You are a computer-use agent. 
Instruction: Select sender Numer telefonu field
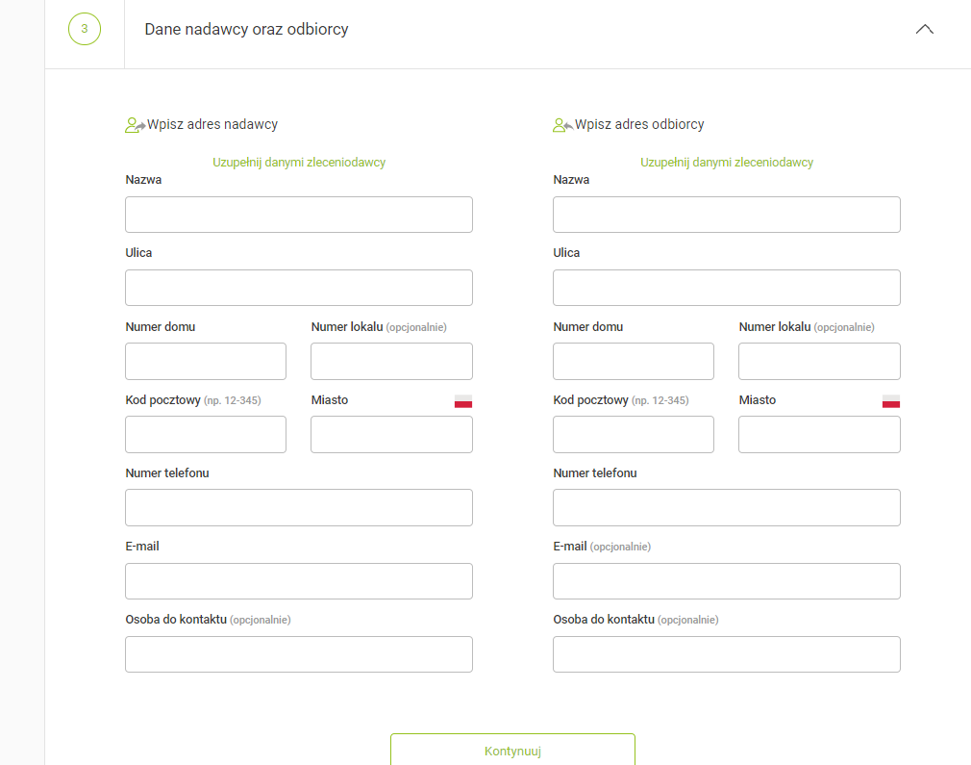coord(299,507)
